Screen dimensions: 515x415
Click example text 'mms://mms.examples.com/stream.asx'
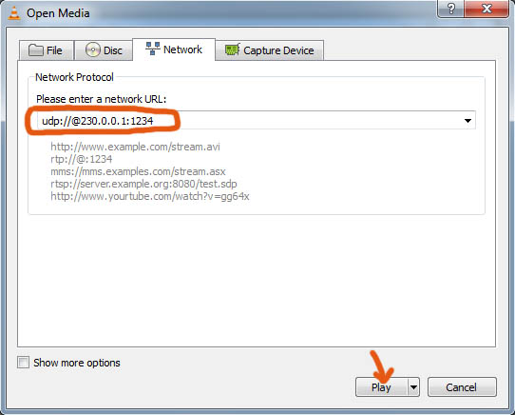pyautogui.click(x=138, y=171)
